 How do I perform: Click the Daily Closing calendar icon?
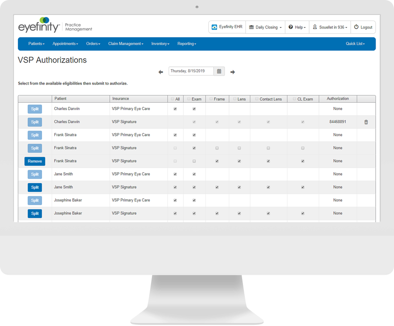[x=251, y=27]
